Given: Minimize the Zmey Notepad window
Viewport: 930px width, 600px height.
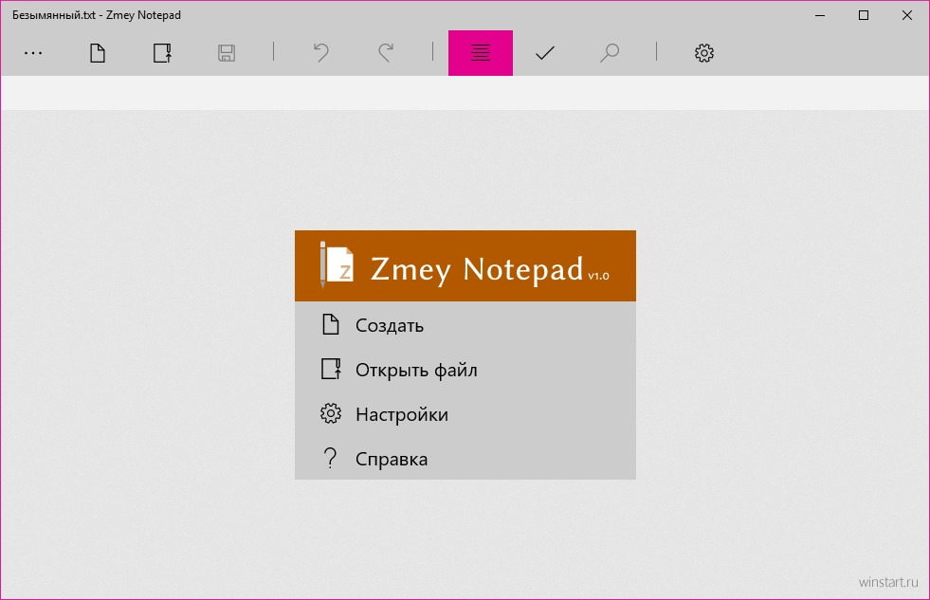Looking at the screenshot, I should (x=820, y=15).
